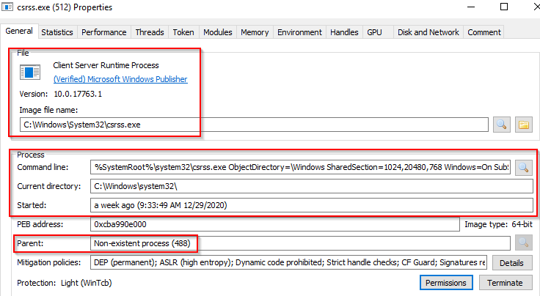540x296 pixels.
Task: Open the Handles tab
Action: point(344,32)
